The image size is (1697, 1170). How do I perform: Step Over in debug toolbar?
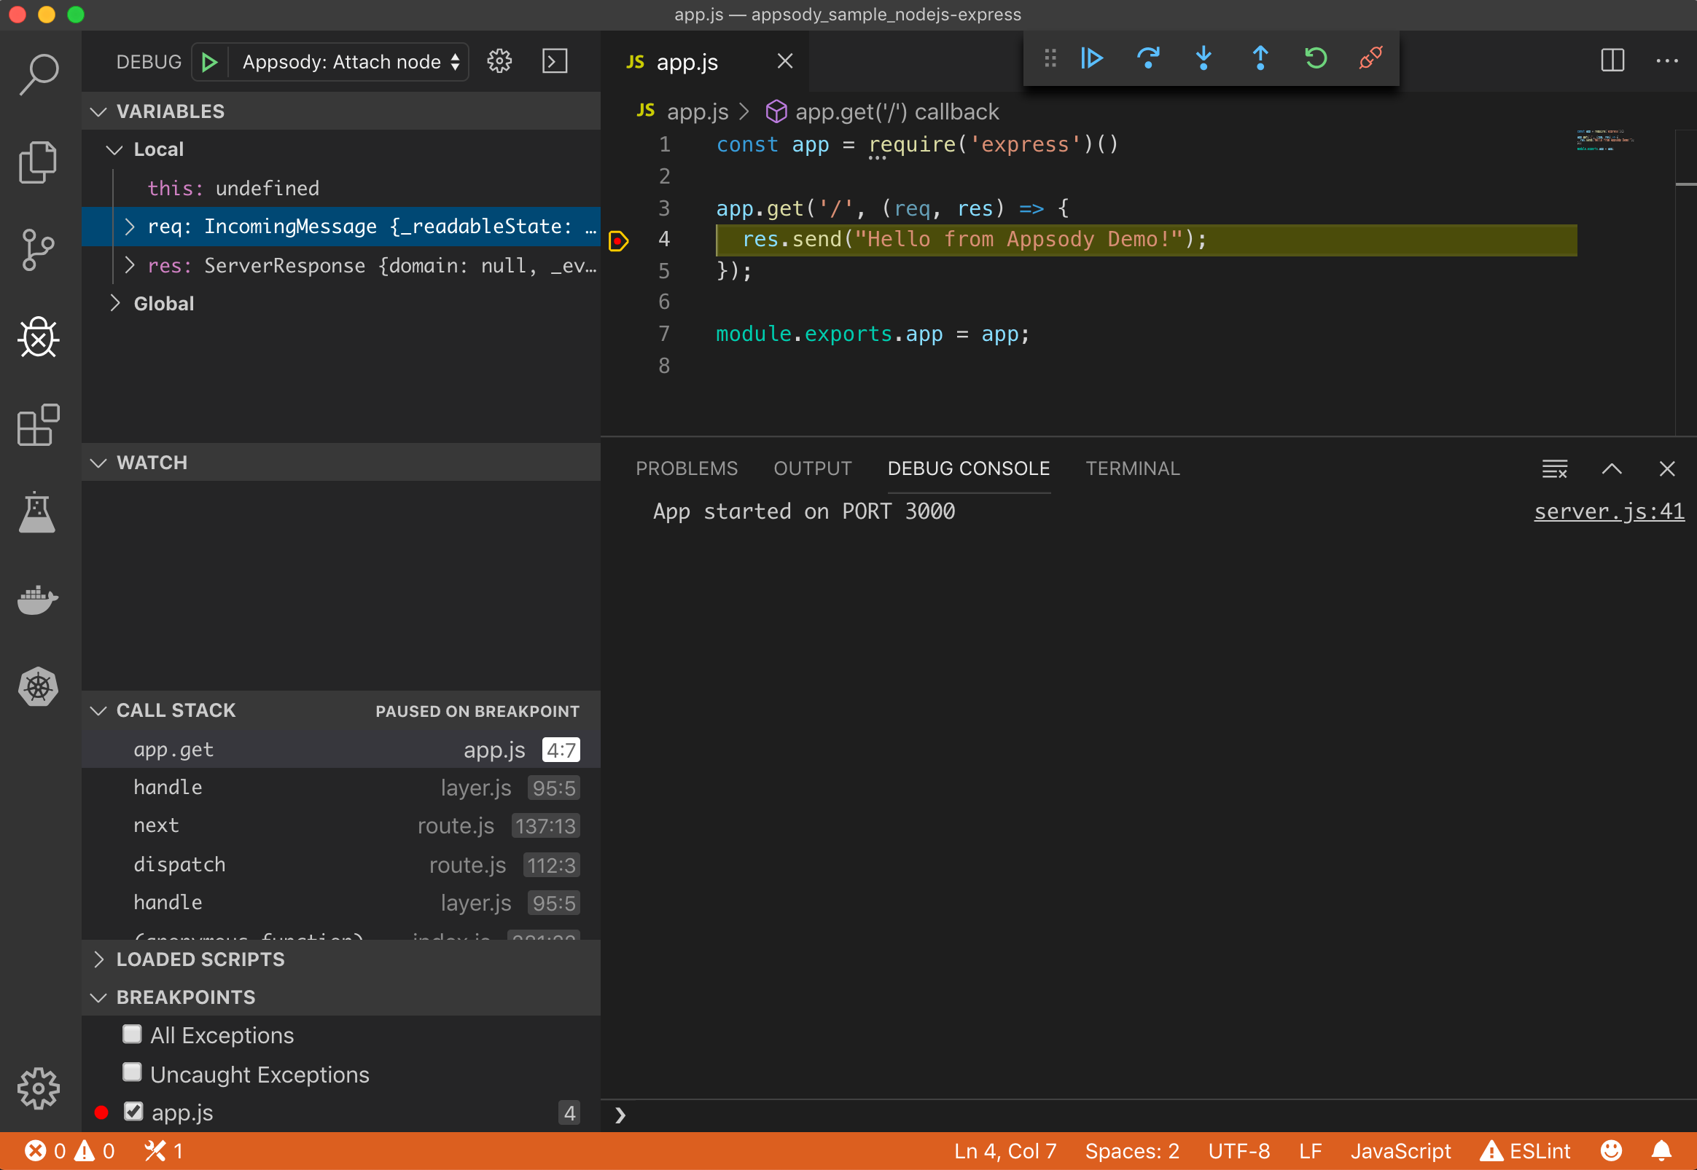(1148, 58)
